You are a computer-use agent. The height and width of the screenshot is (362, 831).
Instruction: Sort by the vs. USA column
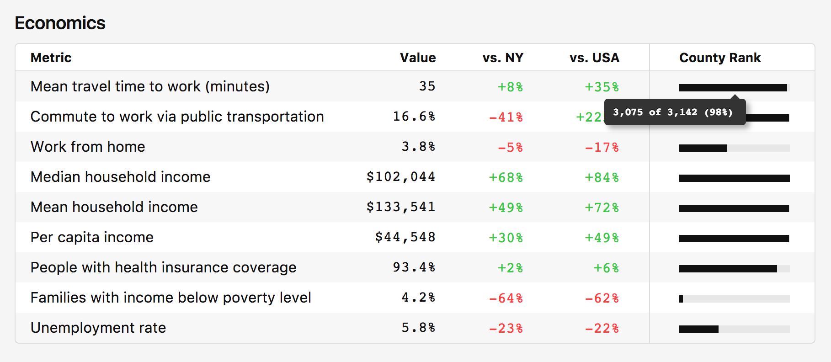coord(595,58)
